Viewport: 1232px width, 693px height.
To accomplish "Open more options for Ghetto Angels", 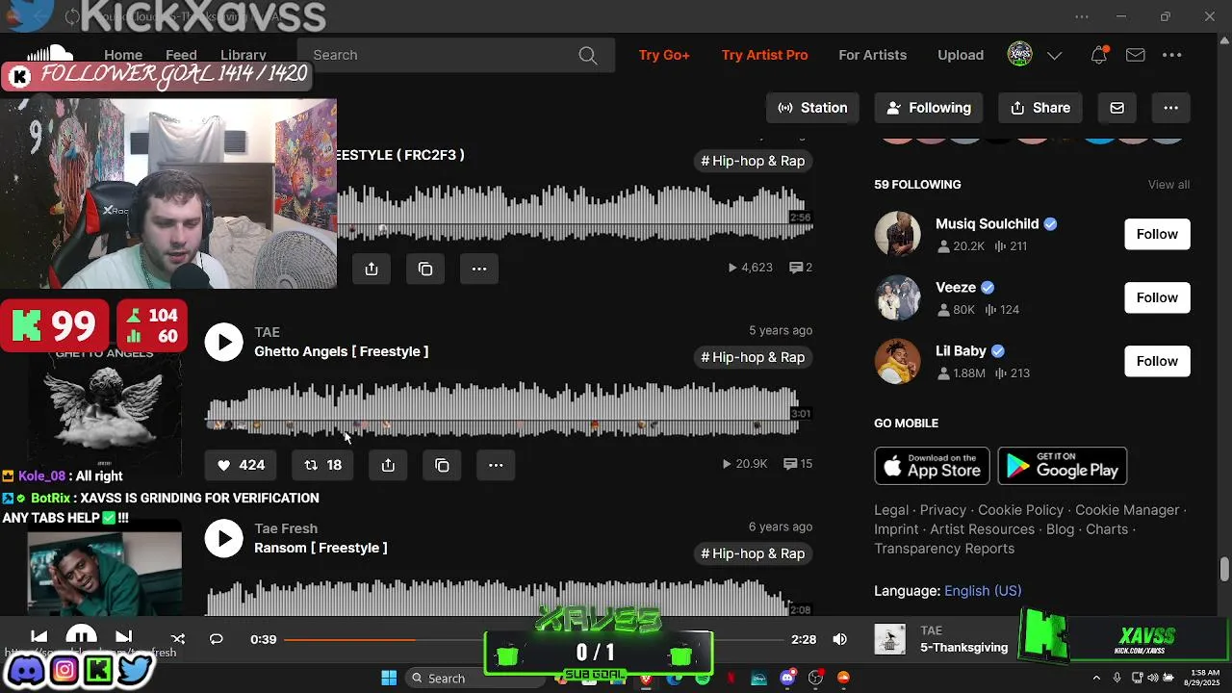I will pos(496,465).
